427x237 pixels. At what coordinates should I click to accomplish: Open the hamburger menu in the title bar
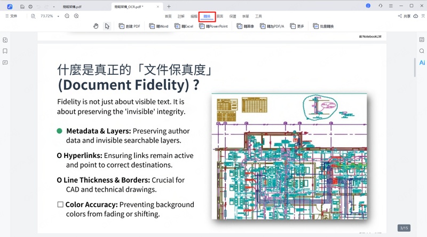391,6
